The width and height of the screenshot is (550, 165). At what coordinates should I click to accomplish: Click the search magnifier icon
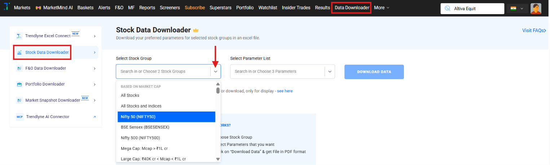coord(448,9)
